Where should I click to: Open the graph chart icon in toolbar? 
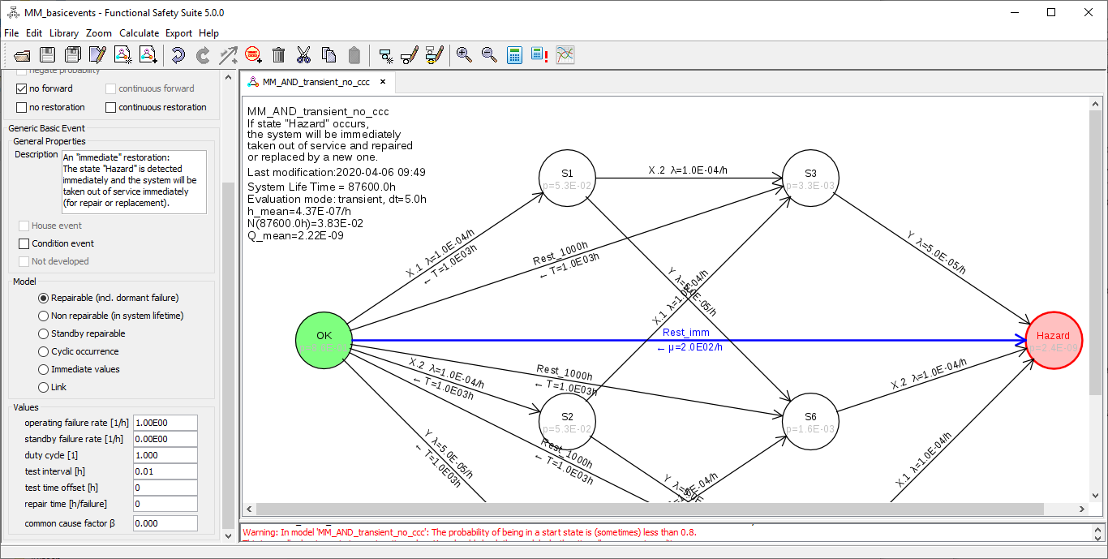click(565, 55)
